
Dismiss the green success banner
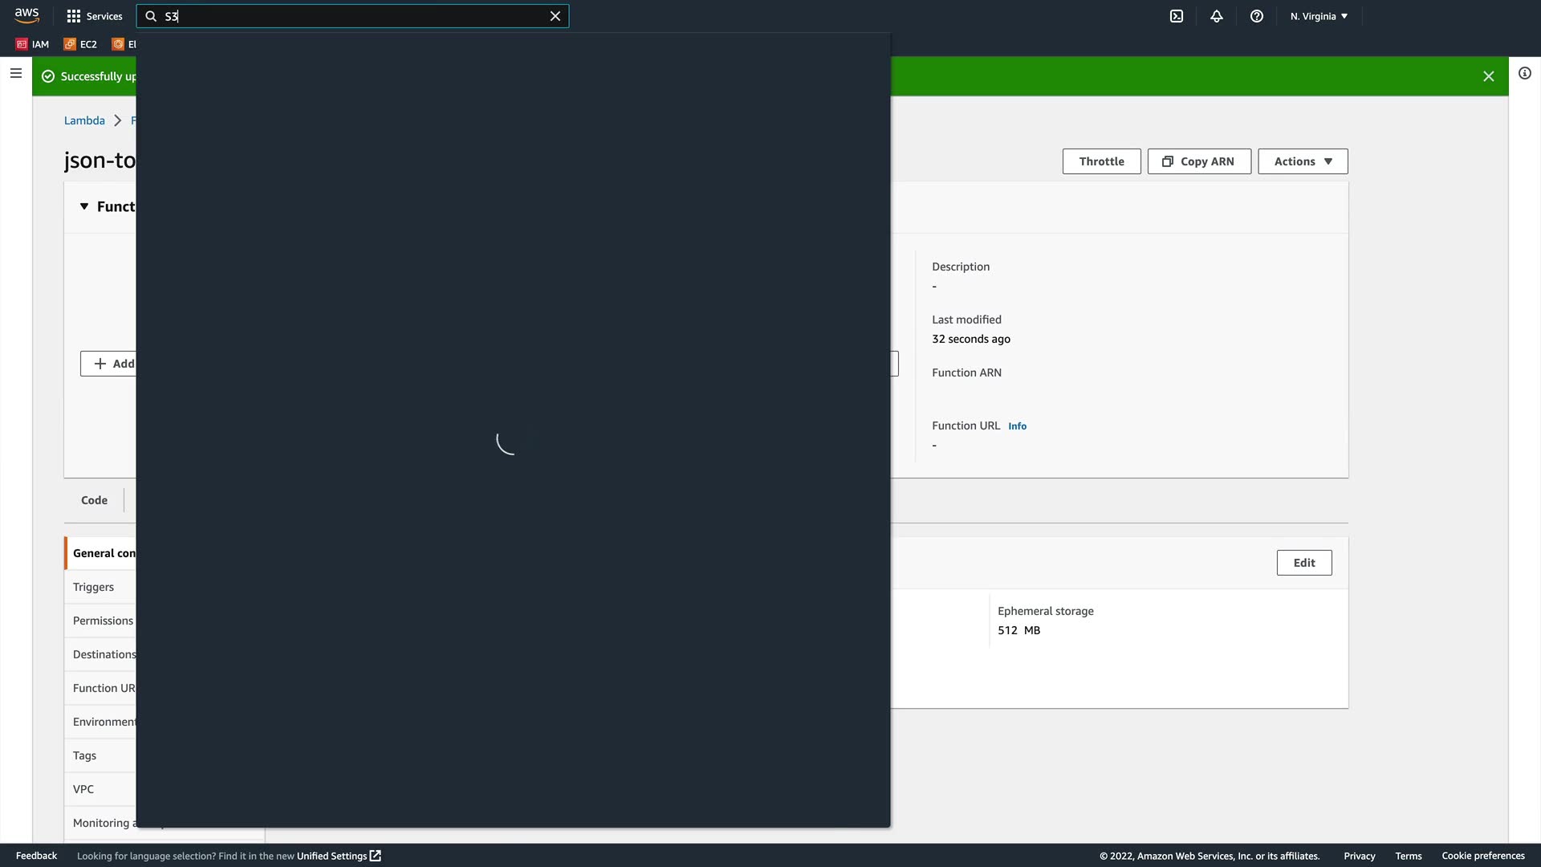(1488, 76)
